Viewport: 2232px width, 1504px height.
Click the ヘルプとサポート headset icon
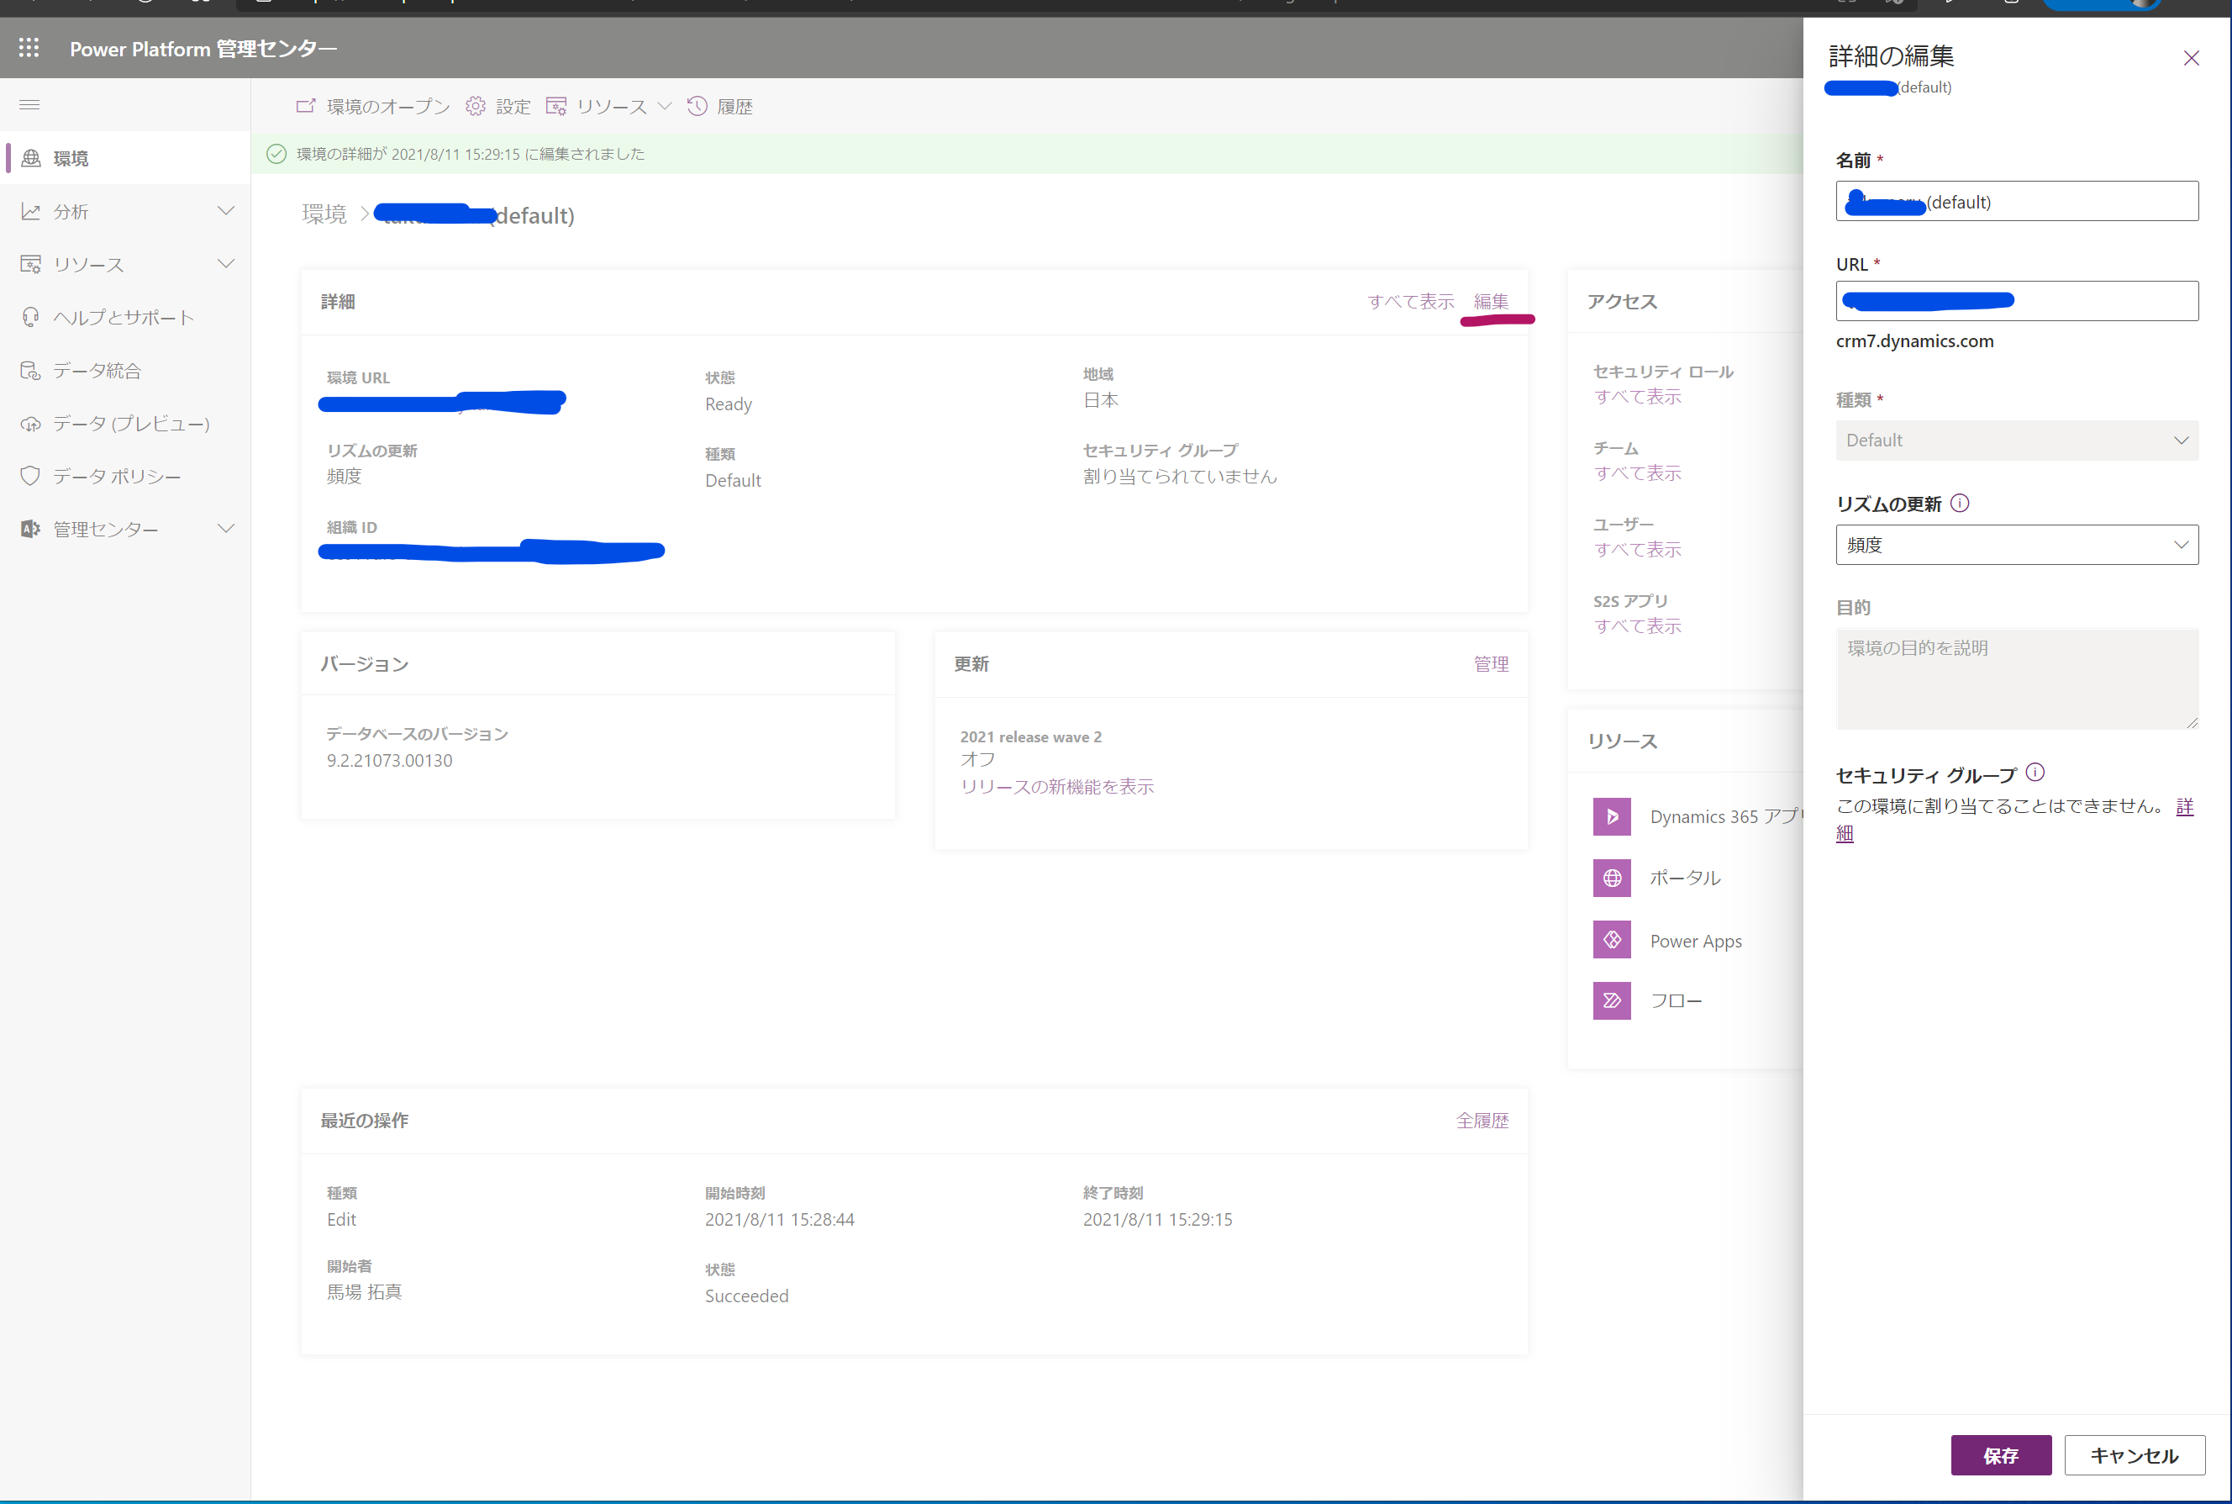31,318
